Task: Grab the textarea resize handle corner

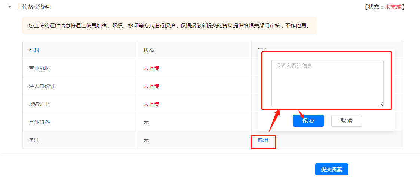Action: (x=381, y=104)
